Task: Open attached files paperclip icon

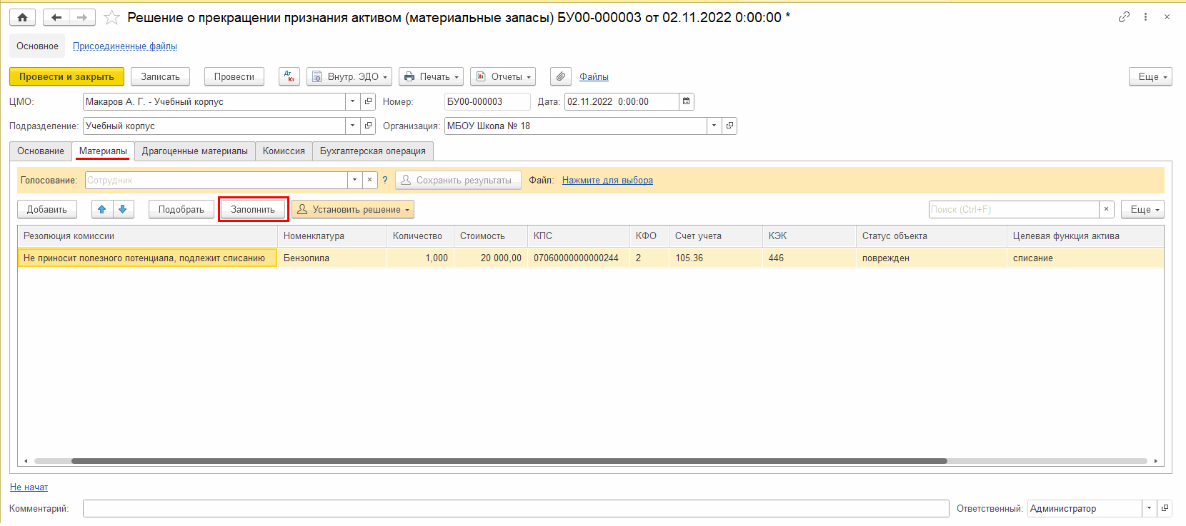Action: tap(561, 76)
